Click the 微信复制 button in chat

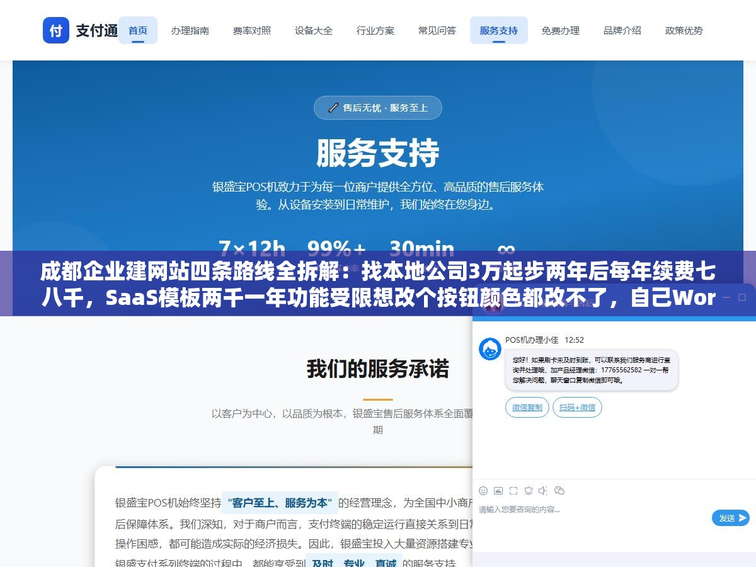coord(527,407)
